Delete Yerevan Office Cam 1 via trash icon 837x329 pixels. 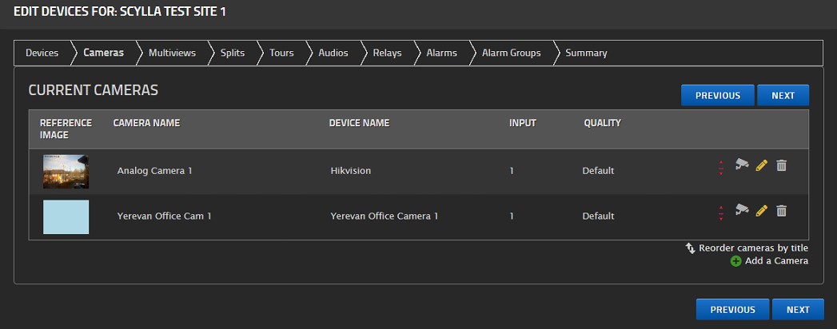782,211
